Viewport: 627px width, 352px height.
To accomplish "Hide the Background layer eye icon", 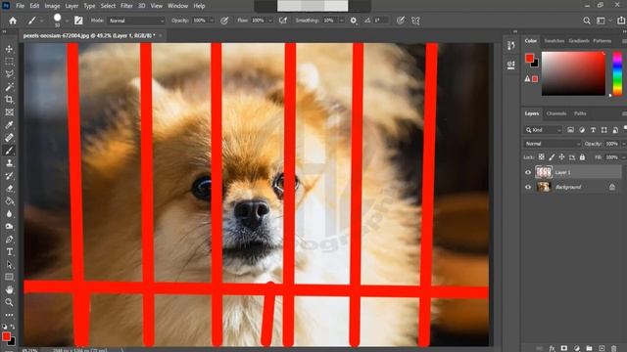I will point(528,187).
